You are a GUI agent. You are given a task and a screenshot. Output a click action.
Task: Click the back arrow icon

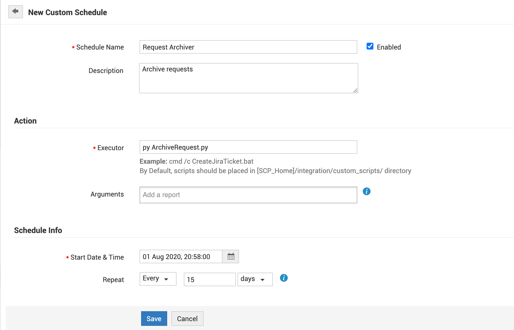[16, 12]
